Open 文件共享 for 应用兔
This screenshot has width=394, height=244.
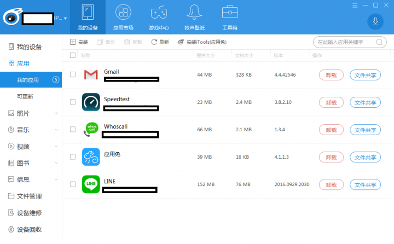click(365, 157)
